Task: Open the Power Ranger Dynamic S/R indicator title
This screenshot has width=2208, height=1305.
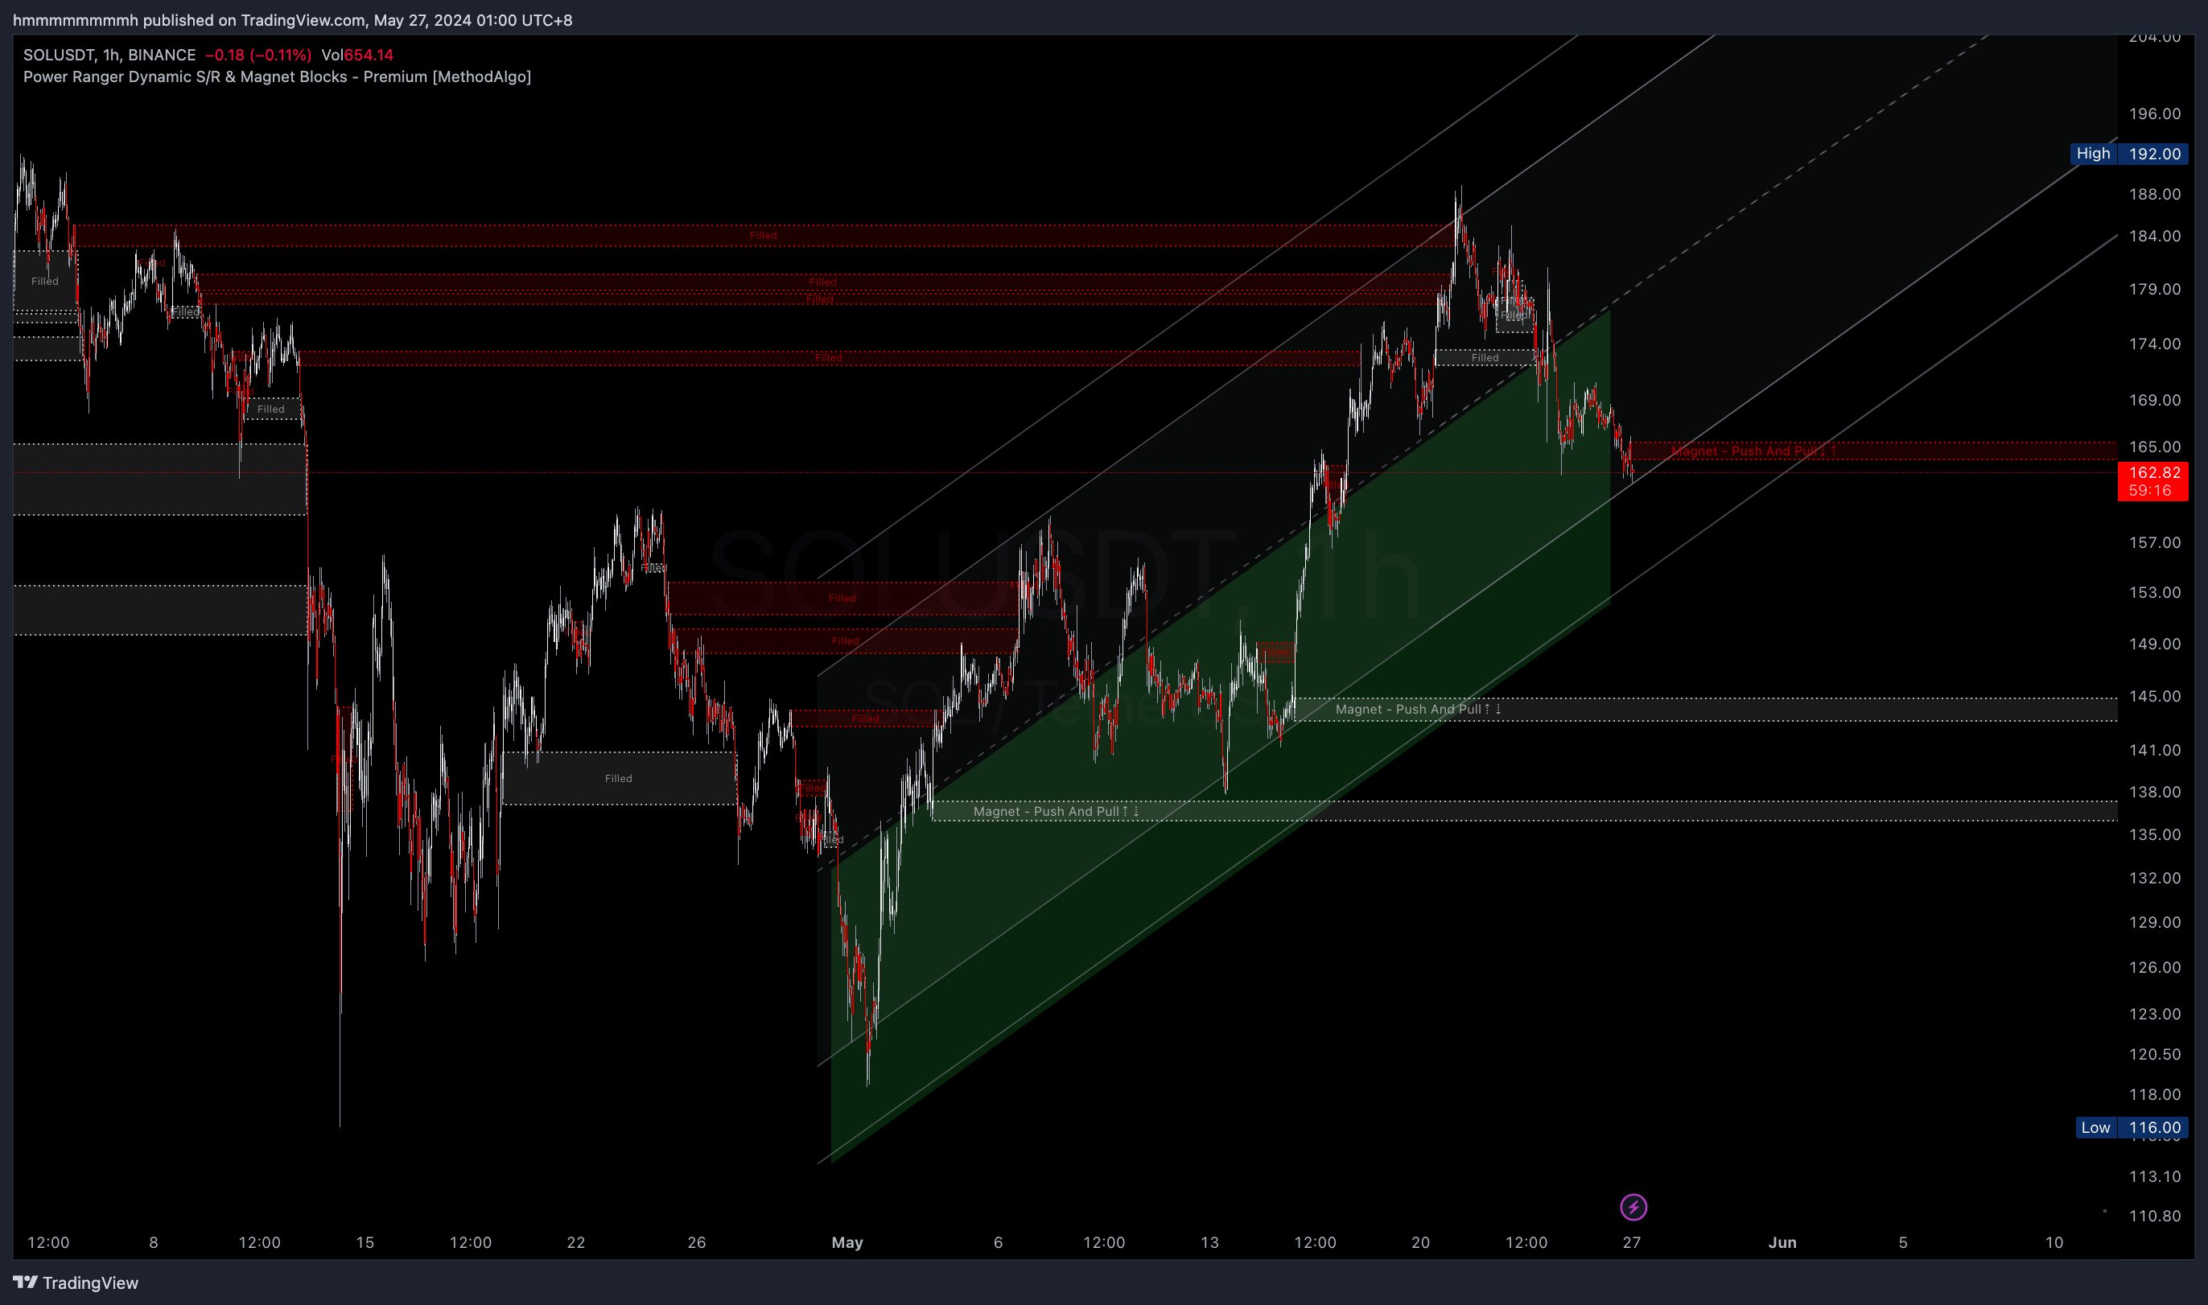Action: click(276, 76)
